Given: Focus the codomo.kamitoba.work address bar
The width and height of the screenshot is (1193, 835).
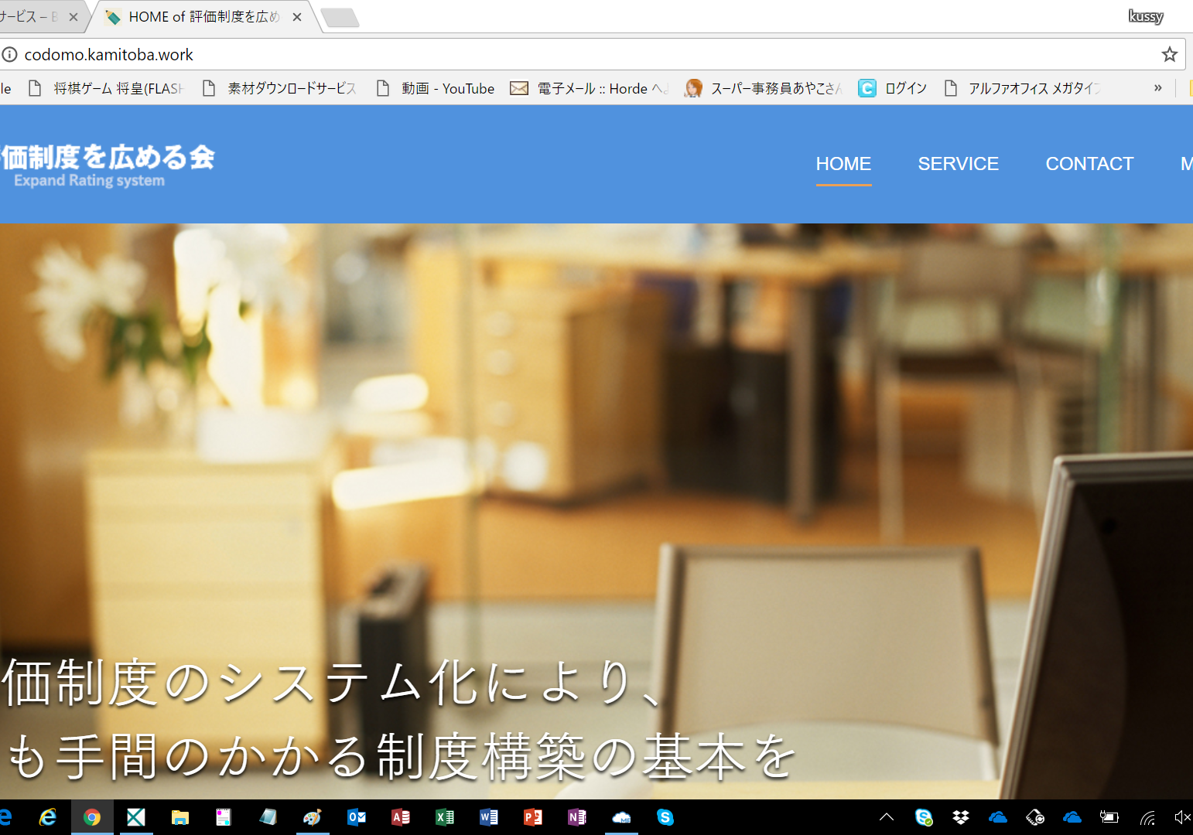Looking at the screenshot, I should tap(542, 54).
